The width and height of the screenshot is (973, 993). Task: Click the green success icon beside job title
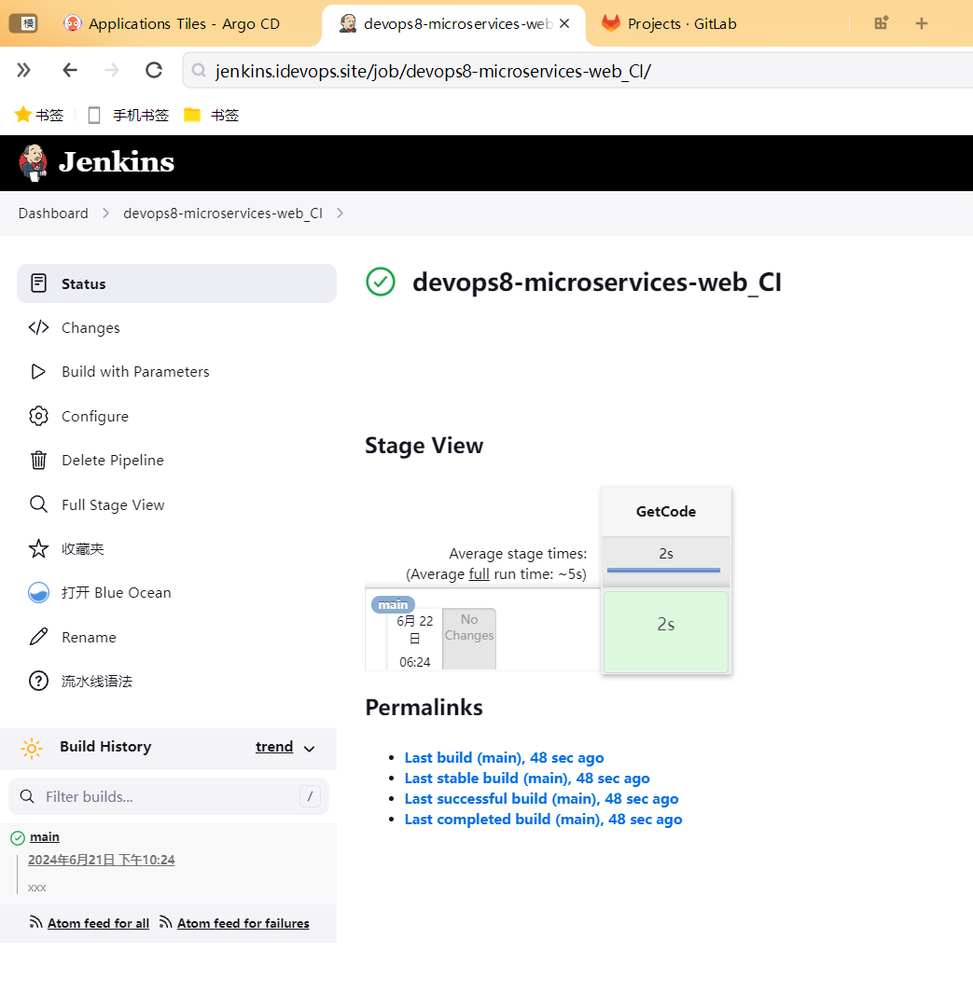(381, 282)
